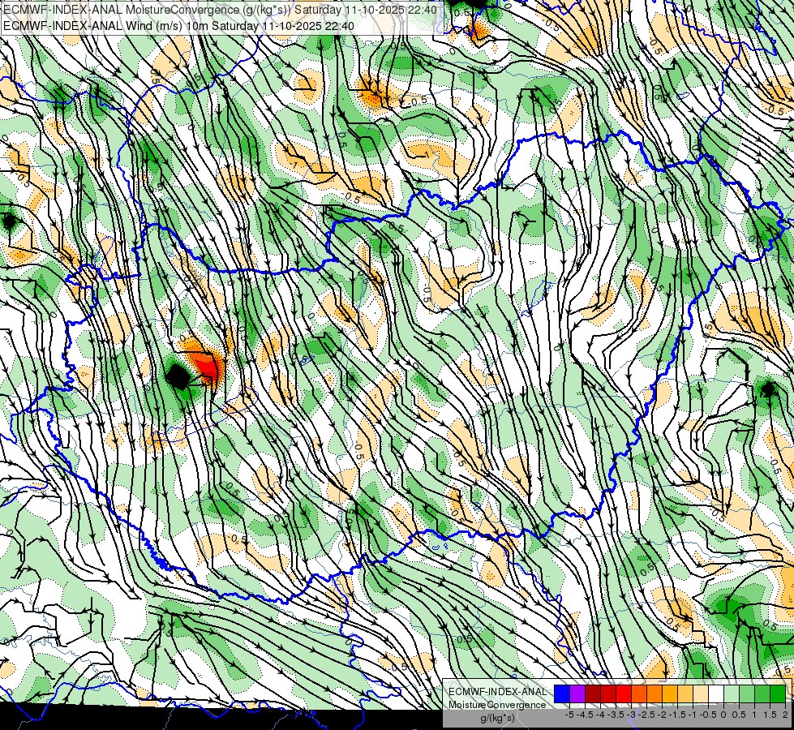Click the purple legend color swatch

coord(577,694)
